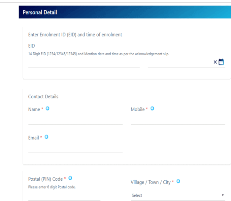Focus the 14 digit EID input field
This screenshot has height=201, width=231.
pyautogui.click(x=84, y=63)
